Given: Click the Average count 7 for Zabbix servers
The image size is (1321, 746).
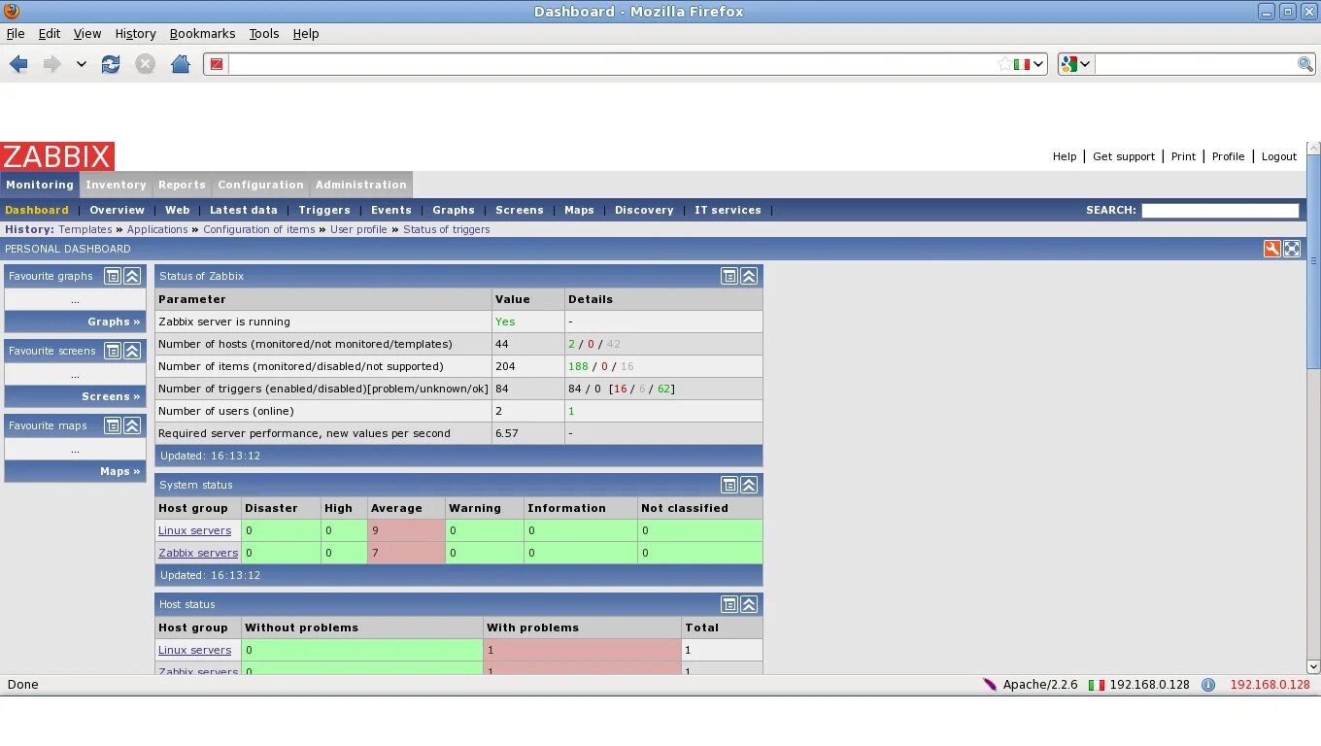Looking at the screenshot, I should [405, 553].
